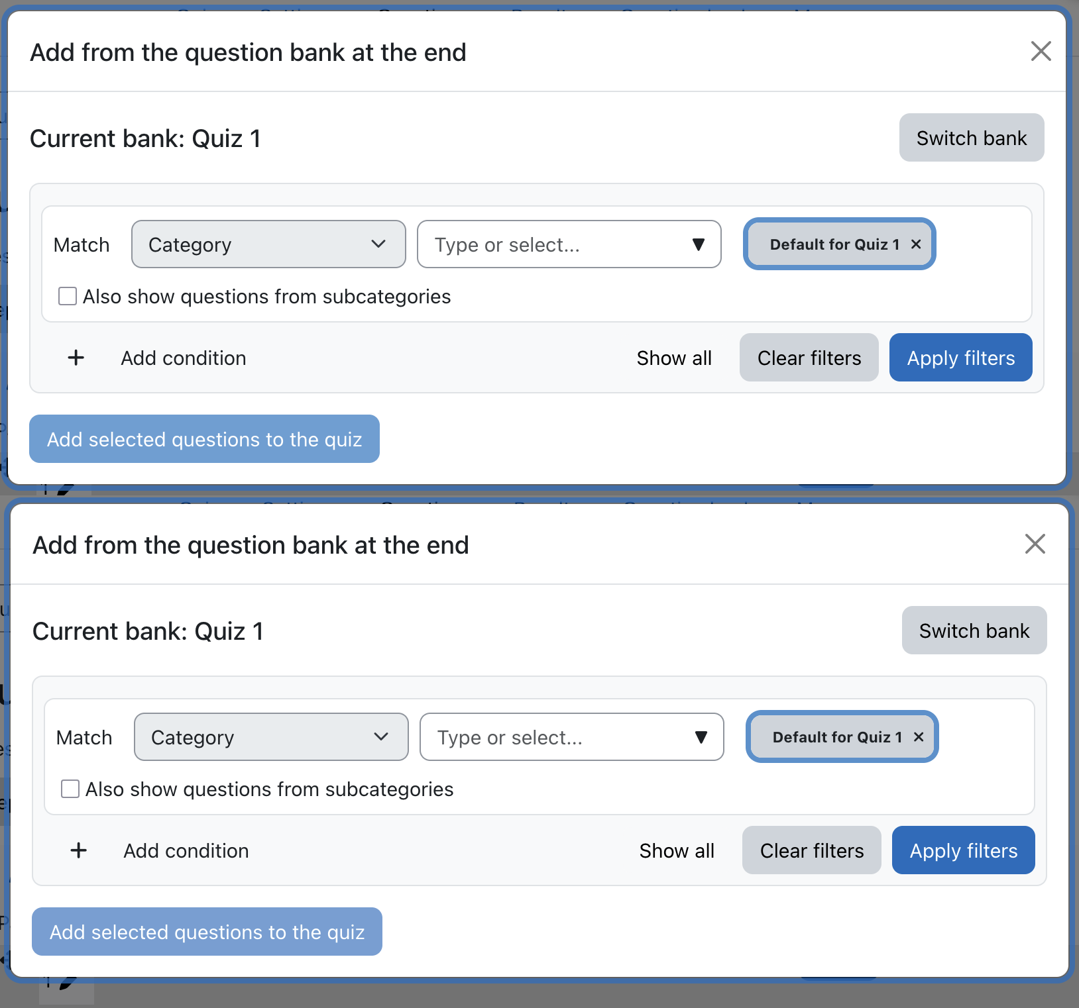Remove Default for Quiz 1 tag in lower dialog
The height and width of the screenshot is (1008, 1079).
(x=919, y=737)
